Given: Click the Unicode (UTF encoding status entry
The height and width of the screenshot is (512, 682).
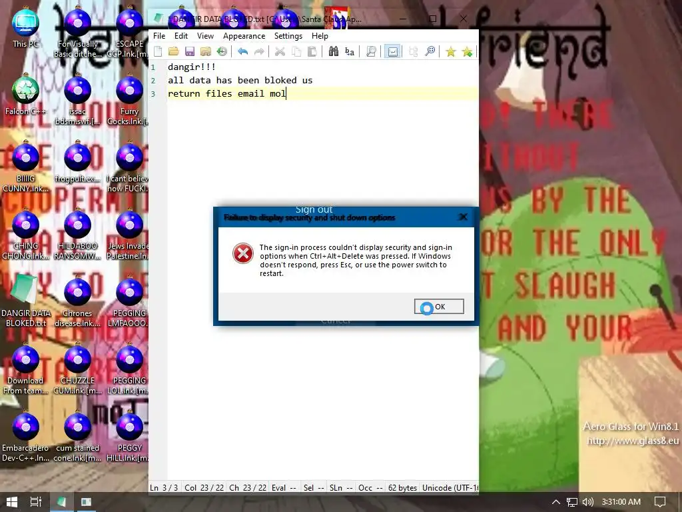Looking at the screenshot, I should click(450, 487).
